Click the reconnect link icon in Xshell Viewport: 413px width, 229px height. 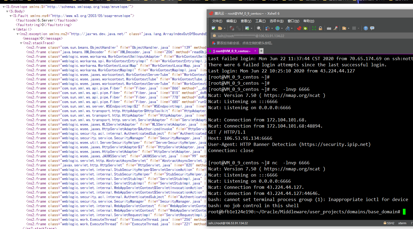click(238, 28)
